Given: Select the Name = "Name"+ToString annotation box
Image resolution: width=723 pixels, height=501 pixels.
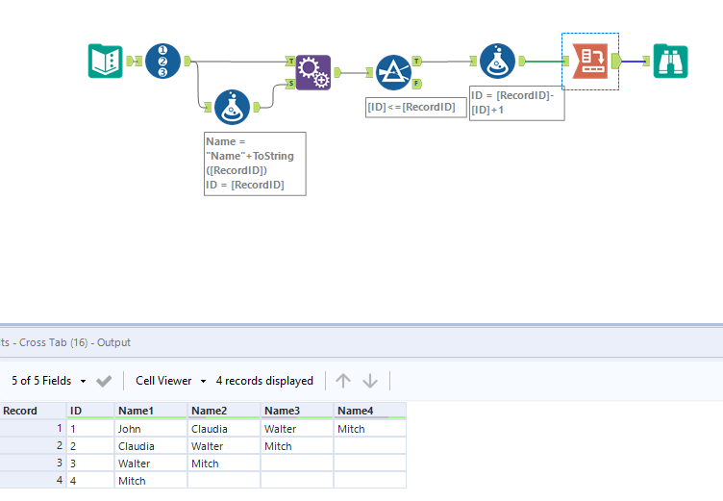Looking at the screenshot, I should (255, 163).
